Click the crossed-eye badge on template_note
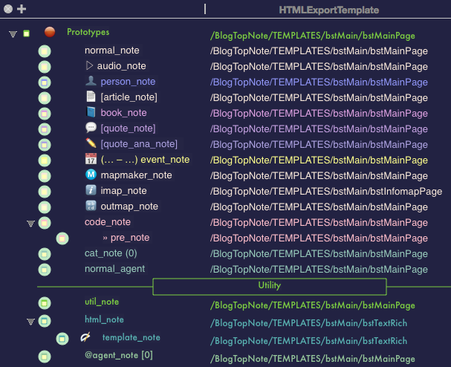The width and height of the screenshot is (451, 367). click(85, 337)
